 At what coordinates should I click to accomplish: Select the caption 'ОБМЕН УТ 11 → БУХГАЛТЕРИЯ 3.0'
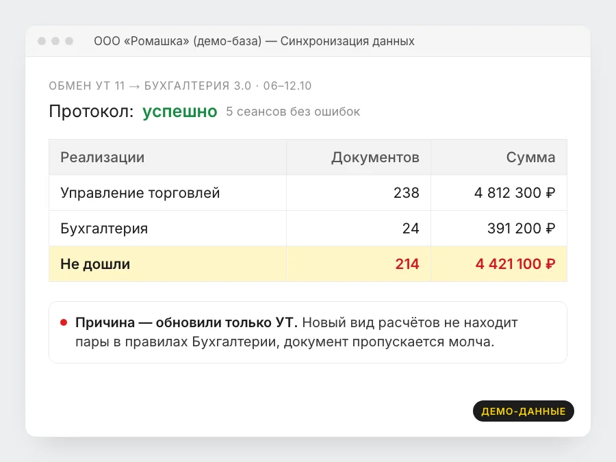(150, 86)
